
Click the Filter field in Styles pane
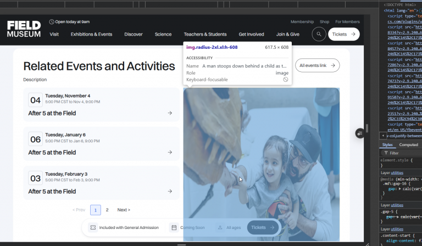401,153
